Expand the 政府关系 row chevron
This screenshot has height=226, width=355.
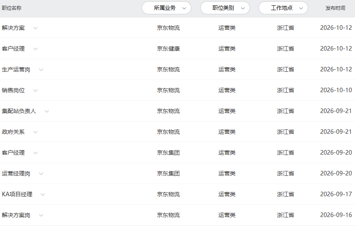click(35, 132)
